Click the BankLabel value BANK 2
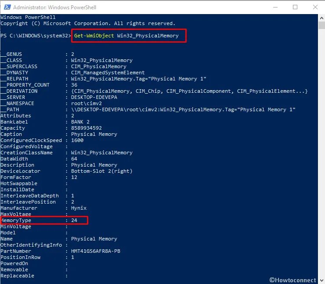 (x=80, y=122)
